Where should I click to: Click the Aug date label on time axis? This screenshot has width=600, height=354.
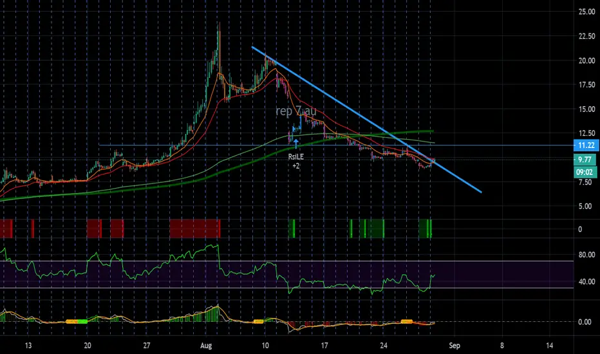pos(206,346)
